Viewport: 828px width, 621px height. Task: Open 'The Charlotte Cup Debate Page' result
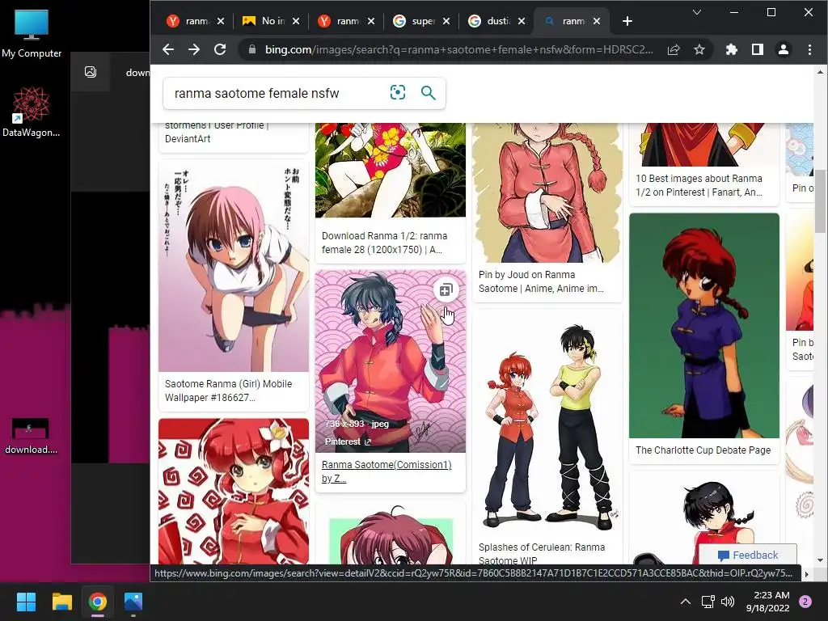click(703, 450)
